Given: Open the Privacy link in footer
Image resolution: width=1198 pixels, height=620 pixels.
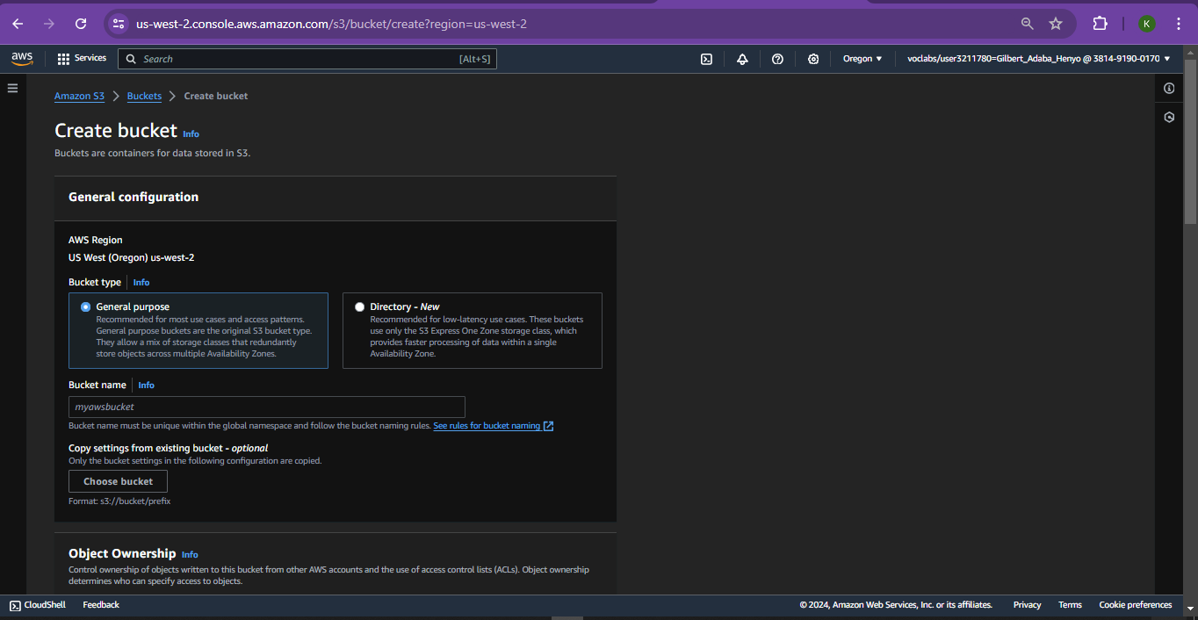Looking at the screenshot, I should [1027, 605].
